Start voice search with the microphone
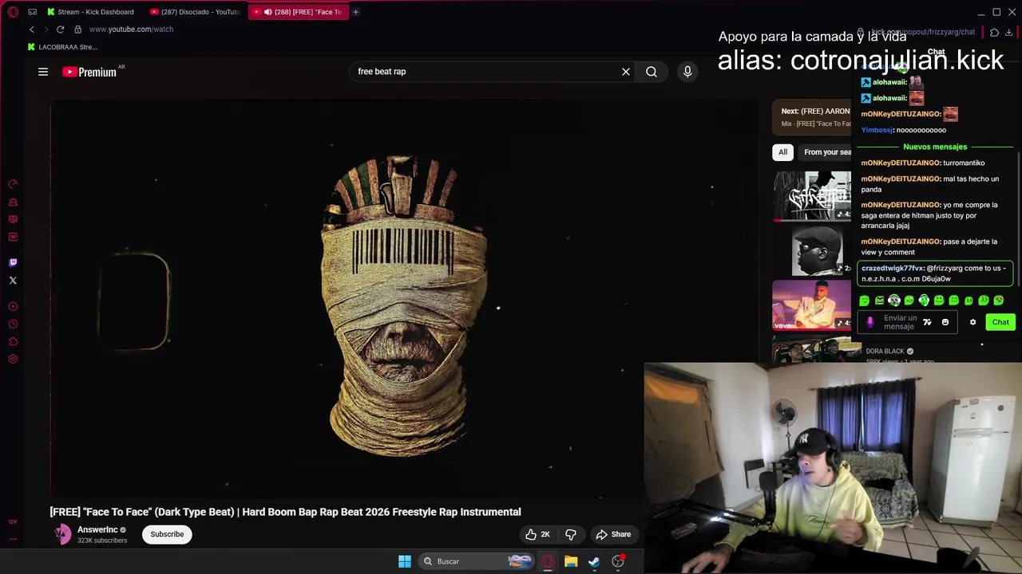The width and height of the screenshot is (1022, 574). [x=687, y=72]
